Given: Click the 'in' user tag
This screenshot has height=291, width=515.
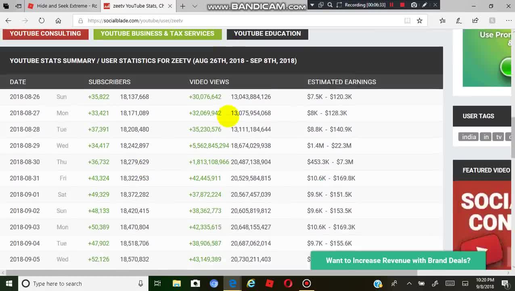Looking at the screenshot, I should (x=486, y=137).
